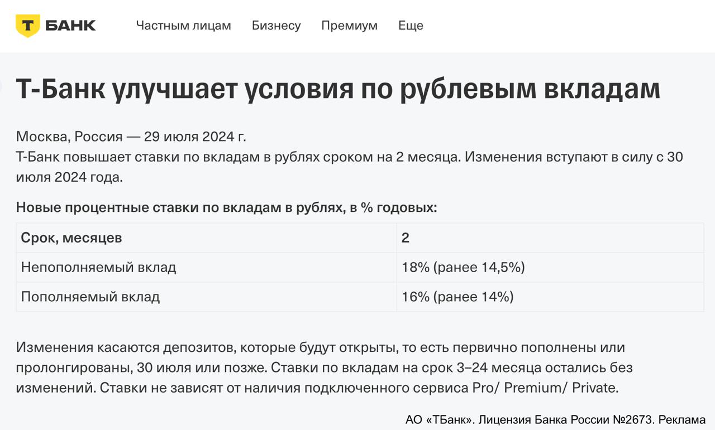Click the paragraph starting Т-Банк повышает ставки

tap(349, 157)
